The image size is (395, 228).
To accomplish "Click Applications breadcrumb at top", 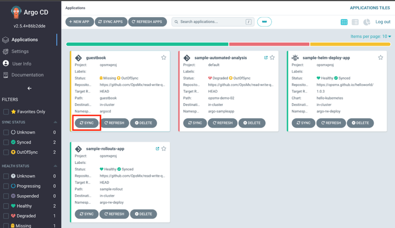I will pyautogui.click(x=75, y=8).
